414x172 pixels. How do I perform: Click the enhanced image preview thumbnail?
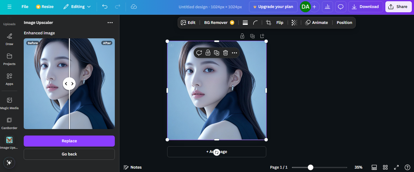click(x=69, y=84)
